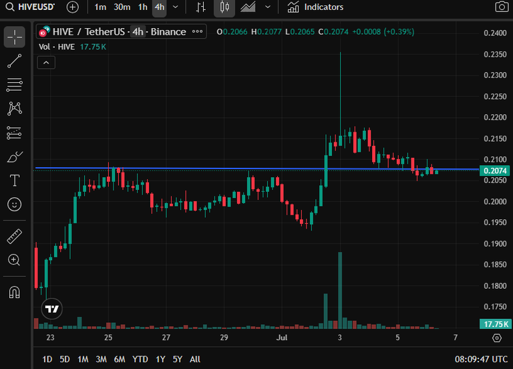Screen dimensions: 513x369
Task: Select the brush drawing tool
Action: pos(15,157)
